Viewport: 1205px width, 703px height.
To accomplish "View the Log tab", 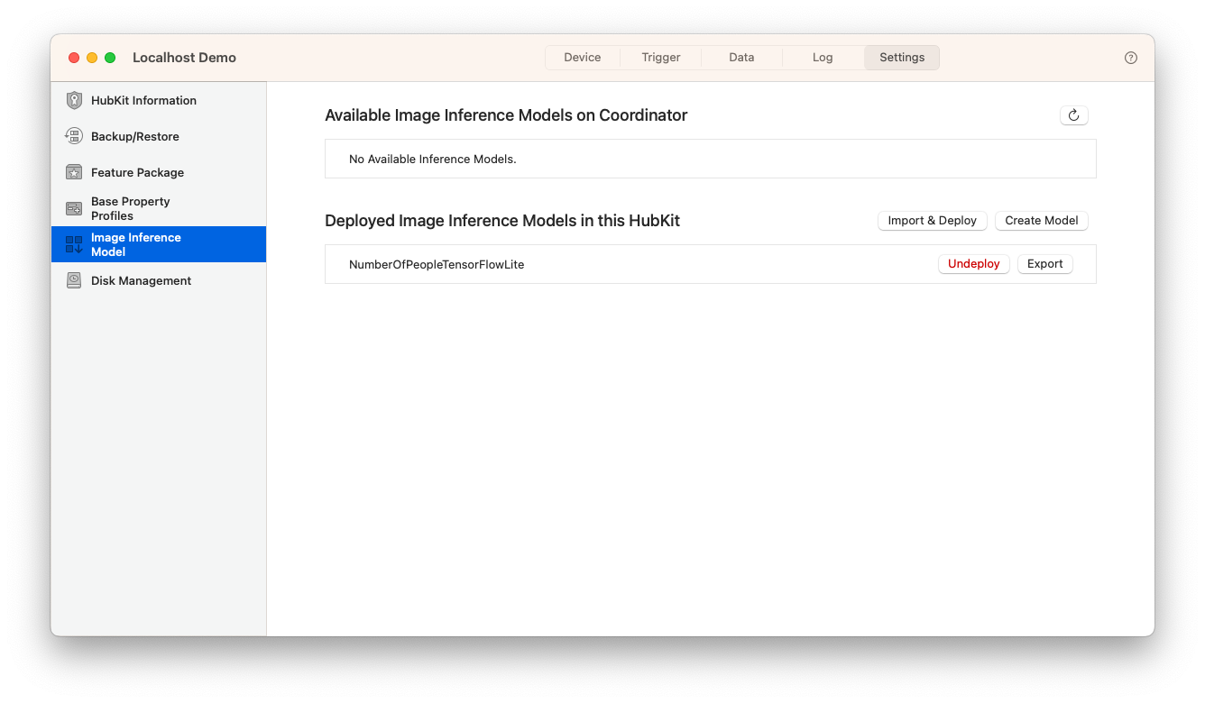I will point(822,57).
